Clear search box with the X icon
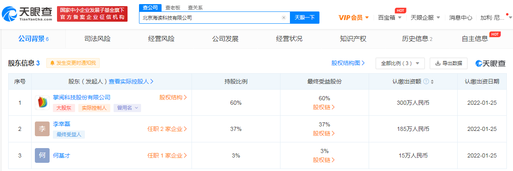513x171 pixels. click(283, 18)
